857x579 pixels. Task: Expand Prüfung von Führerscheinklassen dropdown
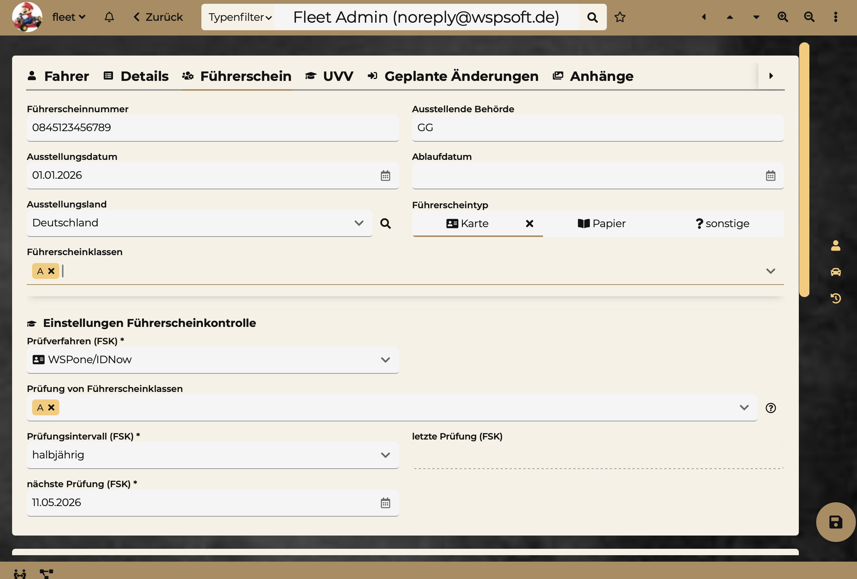(x=744, y=407)
